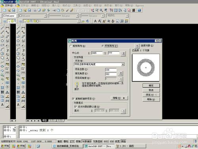Toggle 极轴 polar tracking in status bar
Screen dimensions: 198x149
point(78,141)
